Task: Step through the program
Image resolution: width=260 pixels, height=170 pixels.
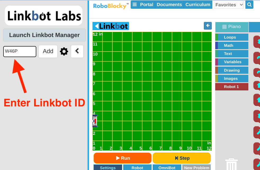Action: coord(182,158)
